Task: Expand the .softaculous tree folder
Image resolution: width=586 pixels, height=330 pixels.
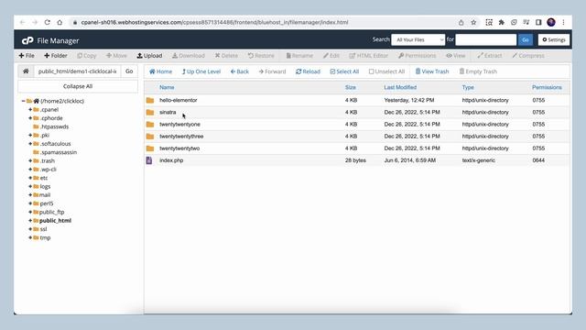Action: click(x=30, y=144)
